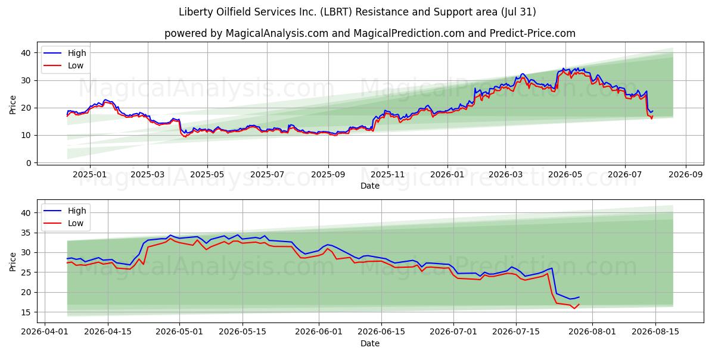Click the '2026-07' x-axis label on top chart
This screenshot has height=357, width=715.
(624, 175)
